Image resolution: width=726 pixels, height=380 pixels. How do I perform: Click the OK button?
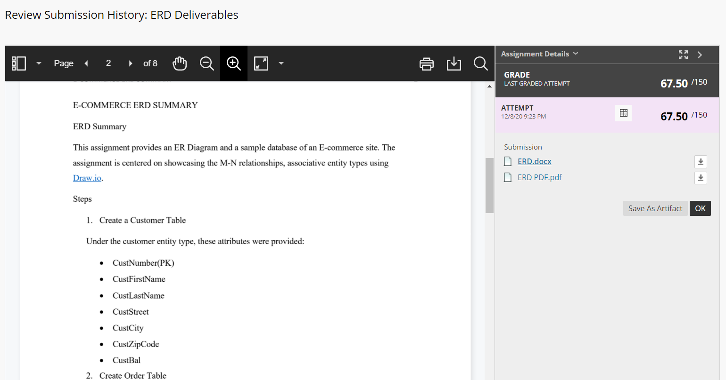click(700, 208)
